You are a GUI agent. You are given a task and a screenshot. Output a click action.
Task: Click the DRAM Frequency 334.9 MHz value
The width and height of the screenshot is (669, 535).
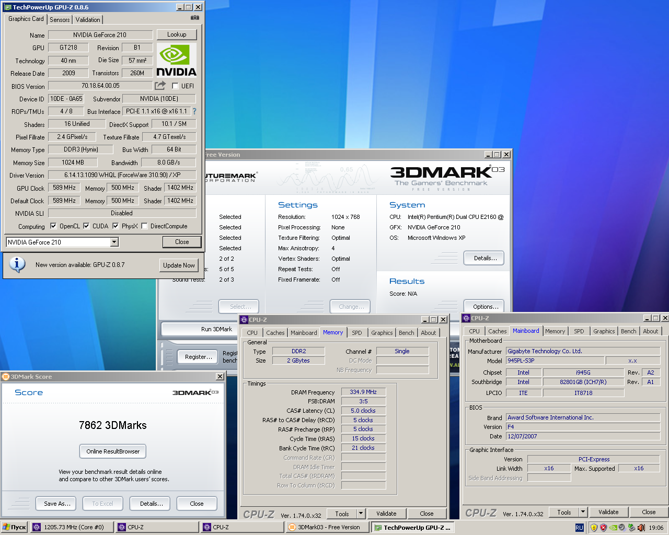tap(363, 392)
